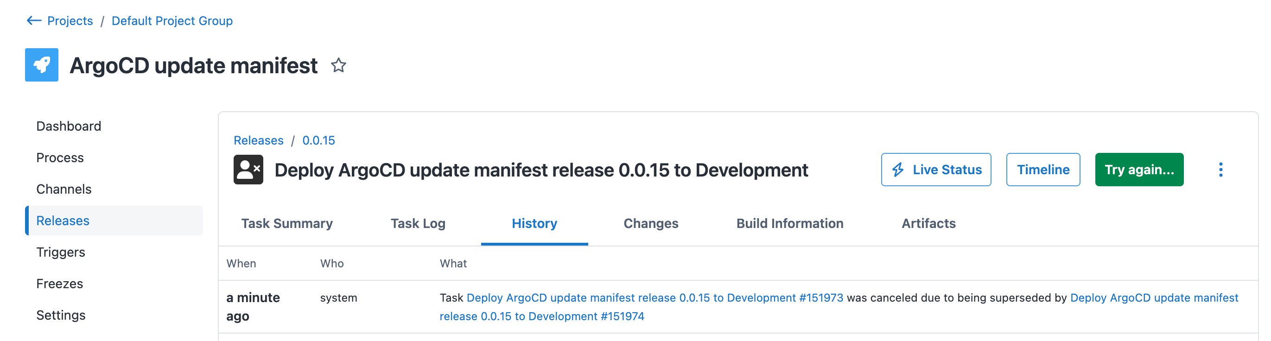
Task: Go to Projects breadcrumb link
Action: 70,21
